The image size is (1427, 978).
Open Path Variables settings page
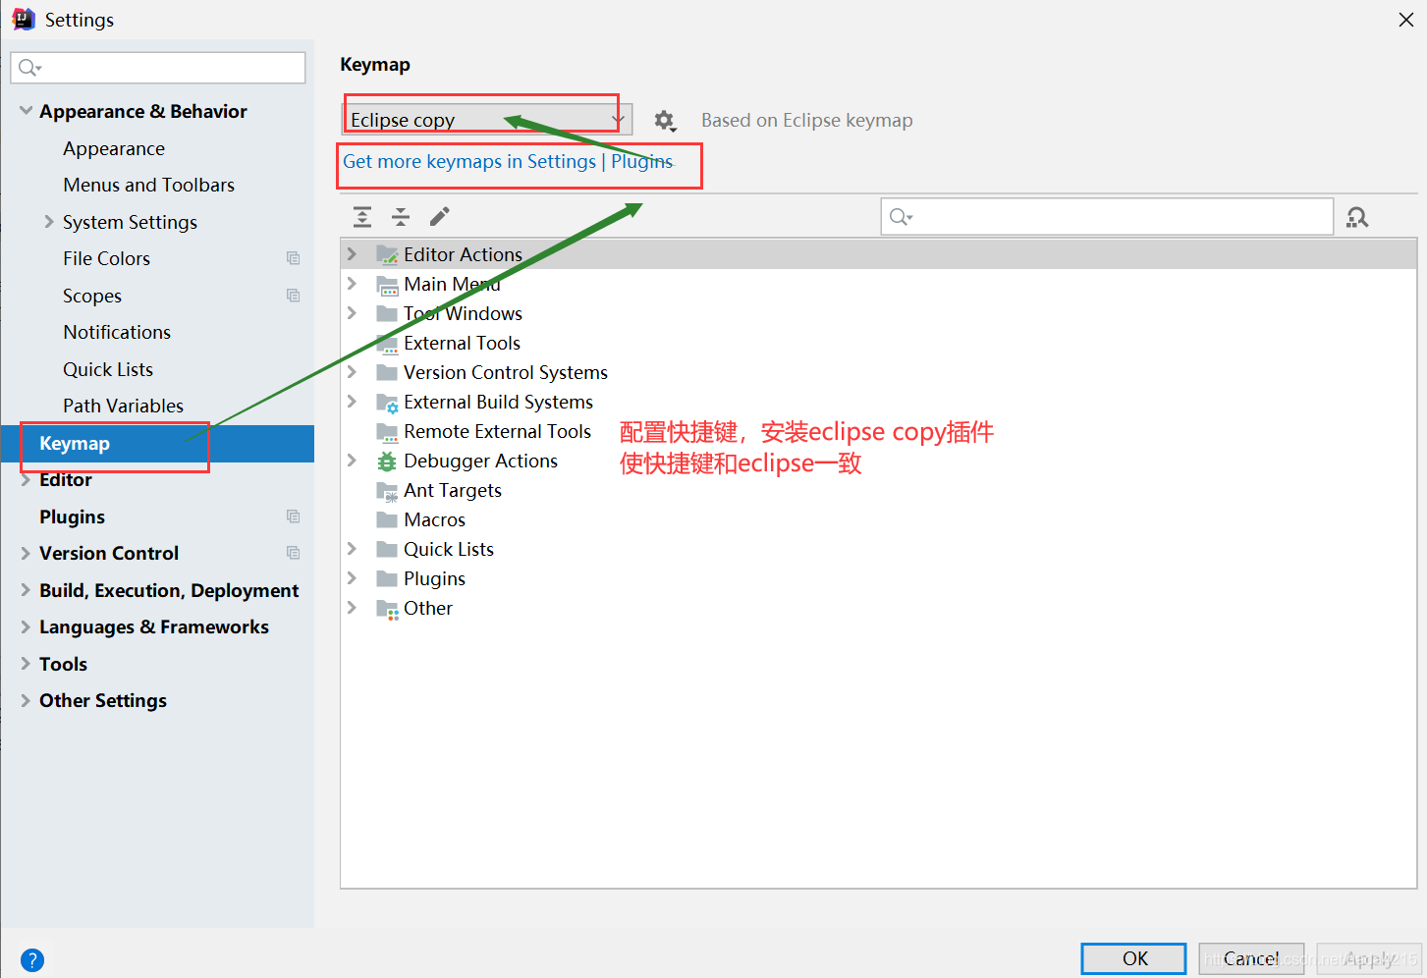tap(124, 406)
